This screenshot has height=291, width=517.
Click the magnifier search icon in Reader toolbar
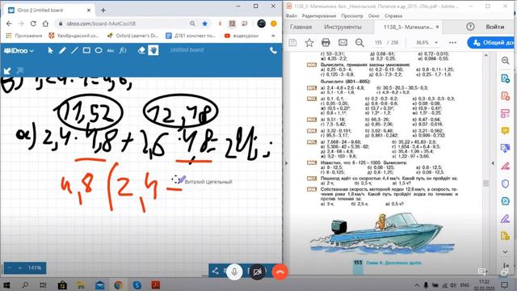click(x=359, y=43)
